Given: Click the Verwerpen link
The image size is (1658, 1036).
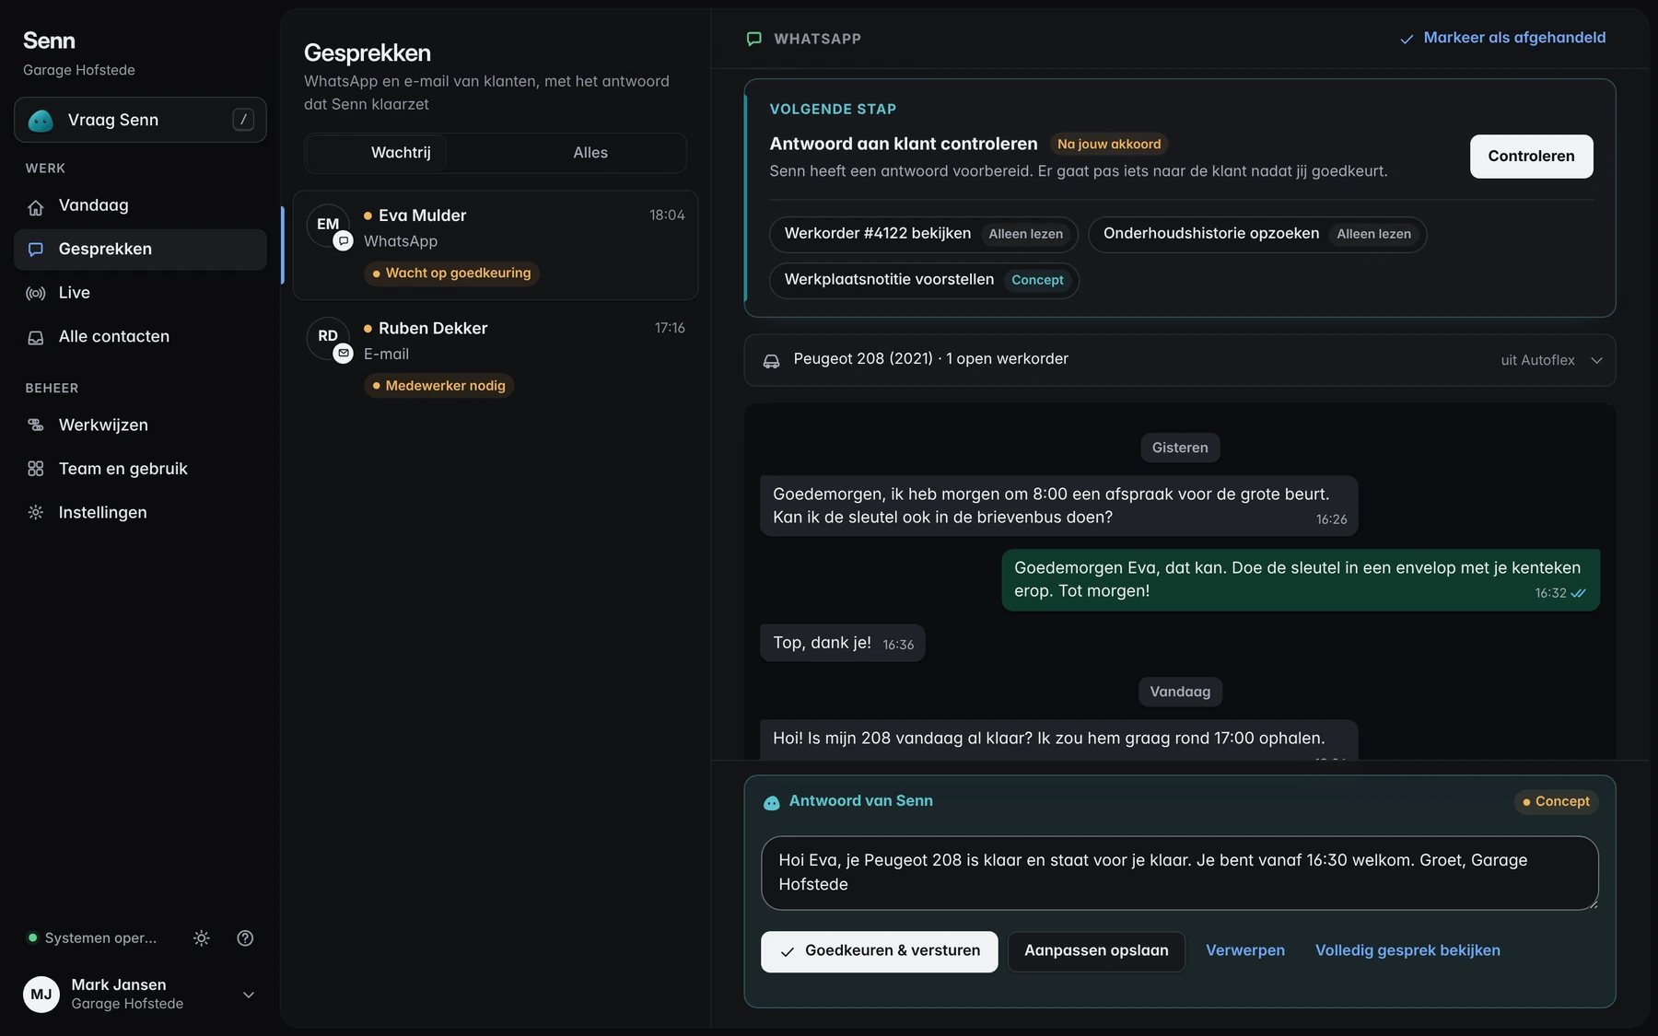Looking at the screenshot, I should 1245,950.
